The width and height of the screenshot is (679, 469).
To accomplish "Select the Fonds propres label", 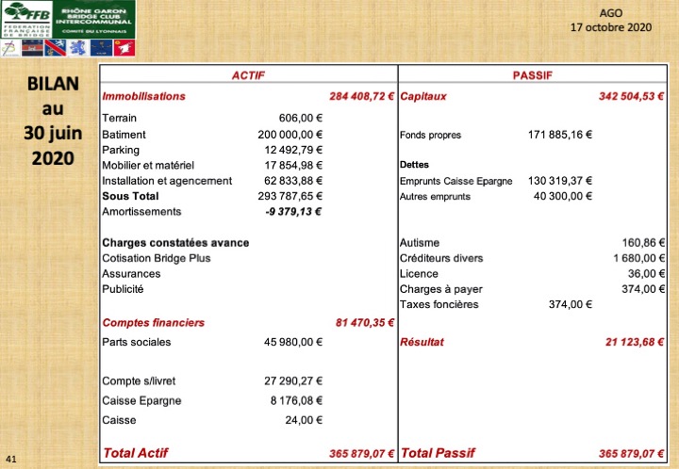I will (430, 135).
